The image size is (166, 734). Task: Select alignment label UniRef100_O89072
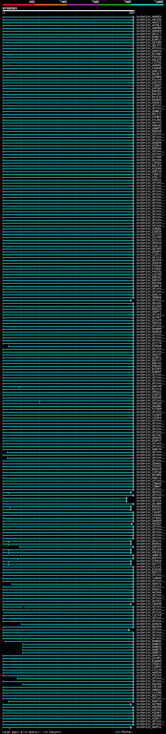(x=149, y=584)
